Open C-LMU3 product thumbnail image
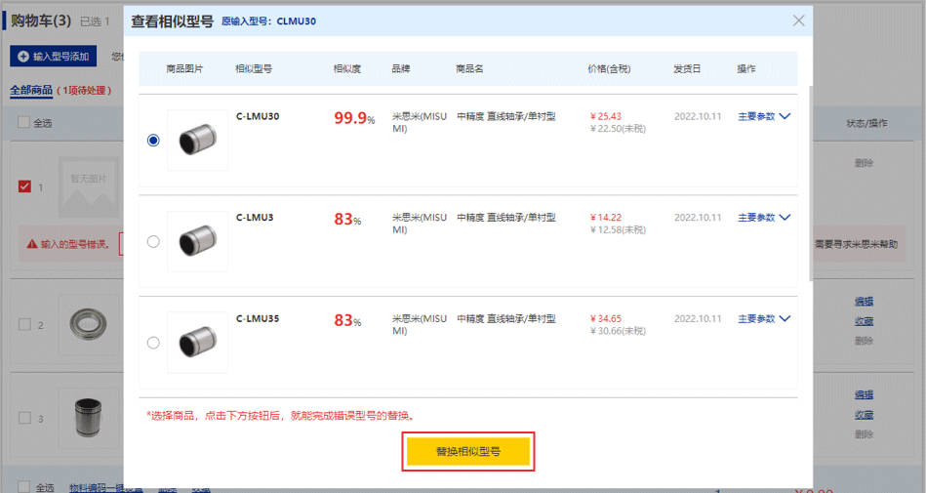Image resolution: width=926 pixels, height=493 pixels. (x=198, y=242)
